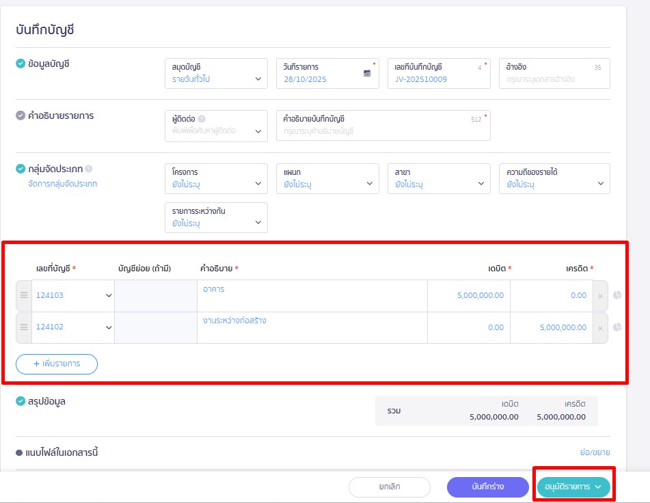Click คำอธิบายรายการ section check mark

21,115
